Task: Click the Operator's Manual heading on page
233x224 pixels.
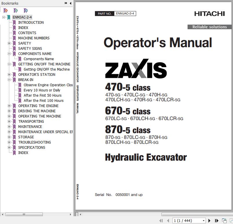Action: [158, 43]
